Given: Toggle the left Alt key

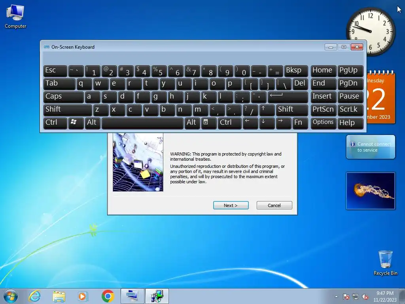Looking at the screenshot, I should click(93, 123).
